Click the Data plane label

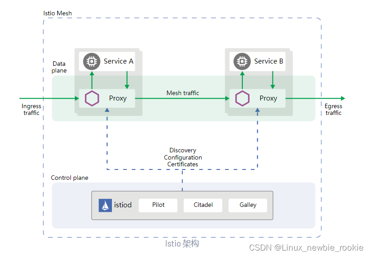pyautogui.click(x=59, y=67)
